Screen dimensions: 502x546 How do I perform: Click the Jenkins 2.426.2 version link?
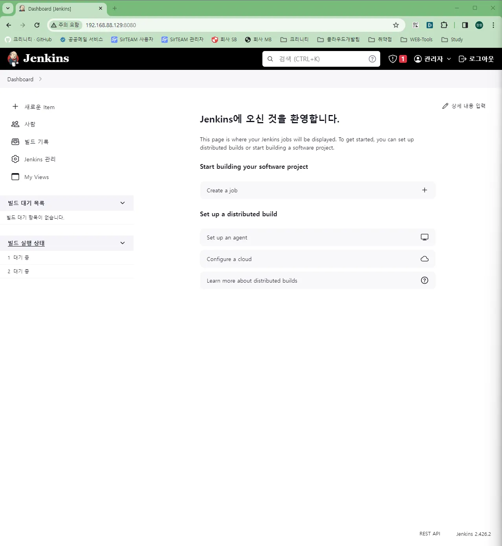(473, 534)
